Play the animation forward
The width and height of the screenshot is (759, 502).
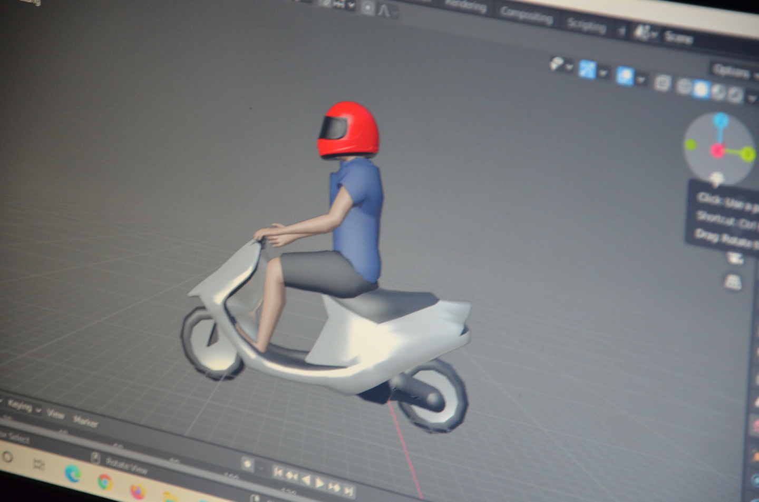click(x=319, y=483)
